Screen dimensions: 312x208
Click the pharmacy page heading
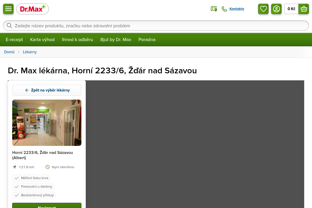pos(102,70)
